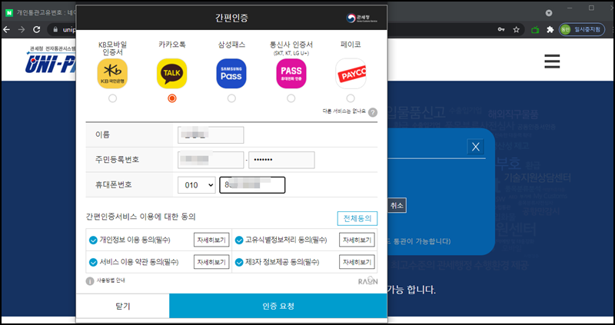Bookmark page with the star icon
This screenshot has height=325, width=615.
(517, 29)
